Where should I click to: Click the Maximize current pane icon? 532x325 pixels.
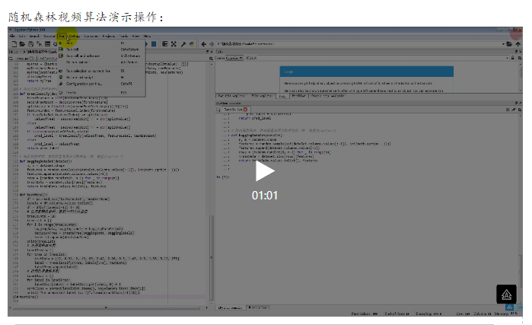(165, 43)
